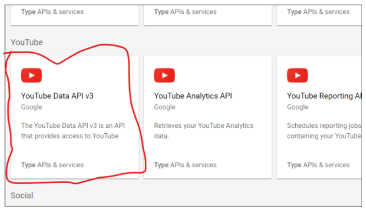This screenshot has height=213, width=366.
Task: Click the YouTube section heading
Action: click(27, 42)
